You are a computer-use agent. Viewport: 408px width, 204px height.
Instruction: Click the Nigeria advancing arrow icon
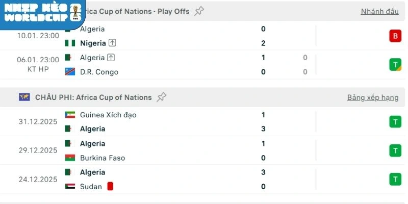coord(112,43)
